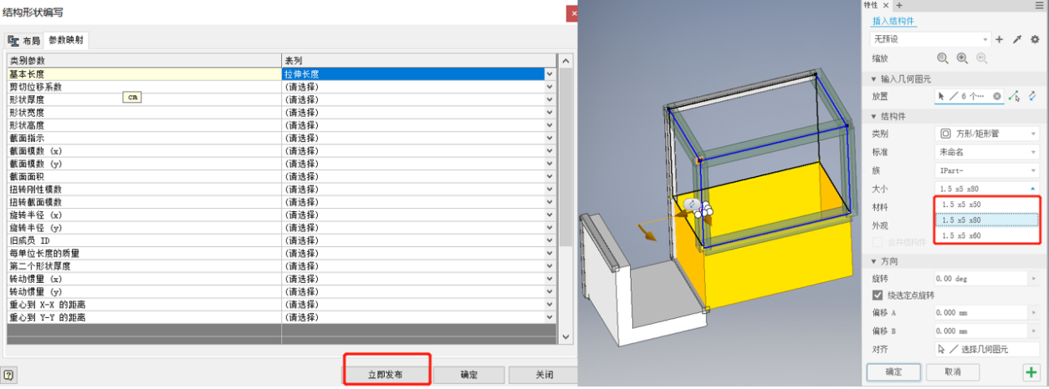
Task: Open the 旧成员 ID column dropdown
Action: click(550, 240)
